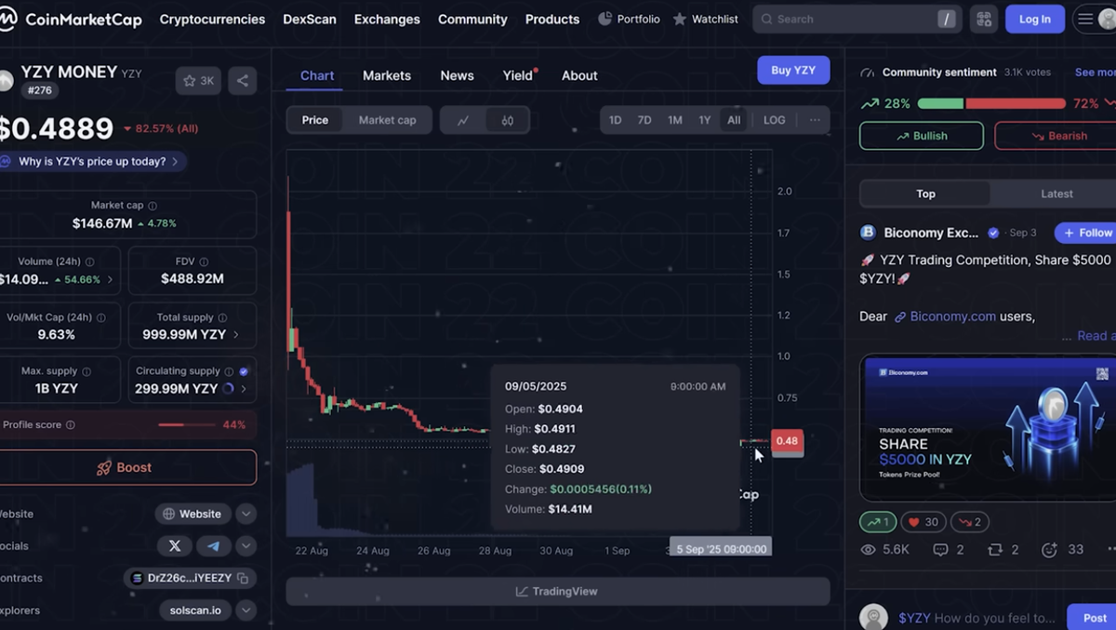
Task: Open the hamburger menu icon
Action: [x=1085, y=19]
